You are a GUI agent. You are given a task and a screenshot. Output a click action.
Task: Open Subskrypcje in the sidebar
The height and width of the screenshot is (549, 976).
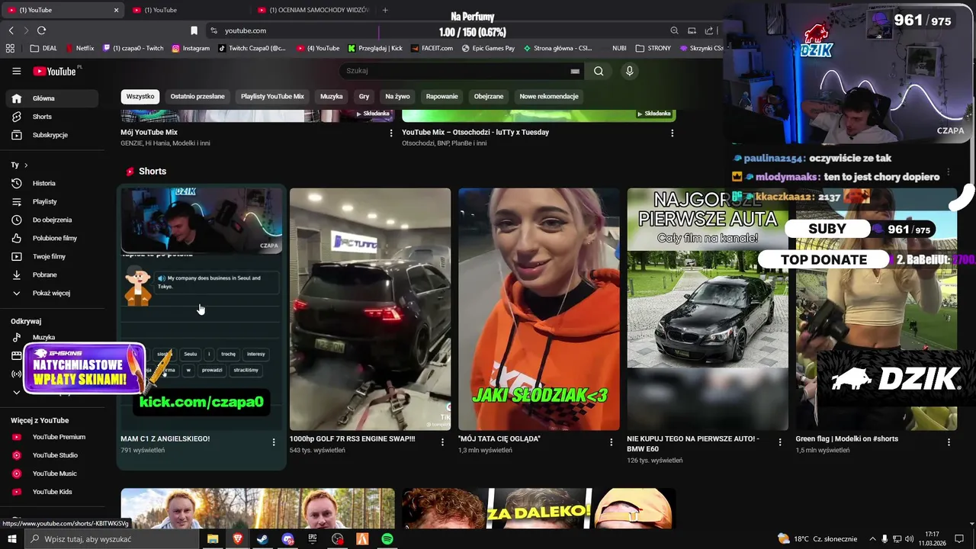pos(52,135)
